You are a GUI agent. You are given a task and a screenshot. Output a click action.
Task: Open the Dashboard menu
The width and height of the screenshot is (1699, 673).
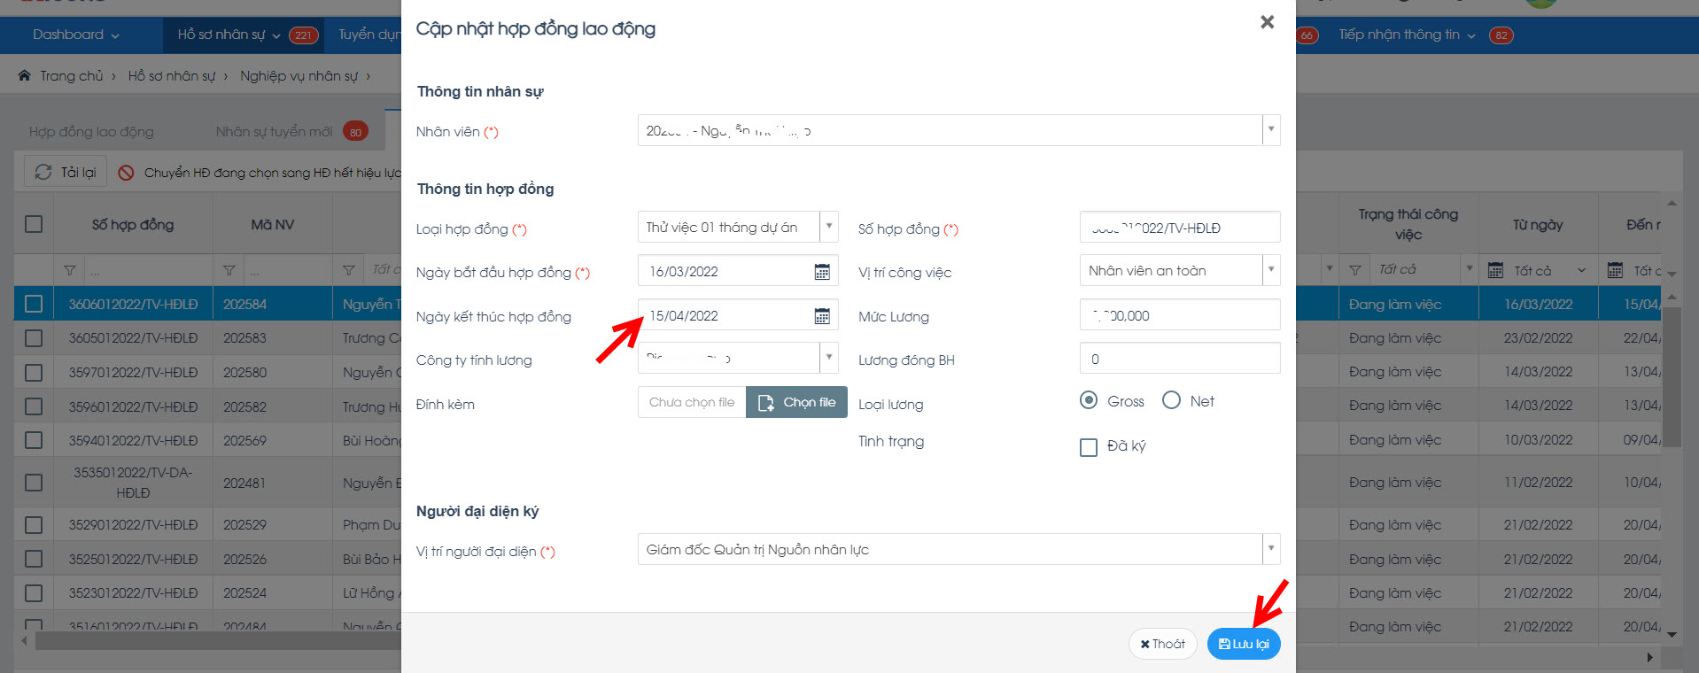coord(75,35)
